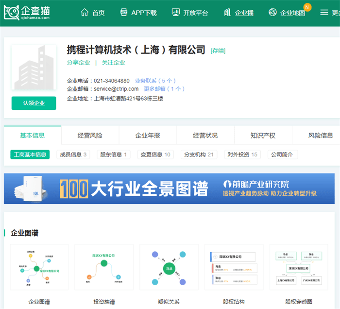Open 企业播 navigation item

click(244, 13)
